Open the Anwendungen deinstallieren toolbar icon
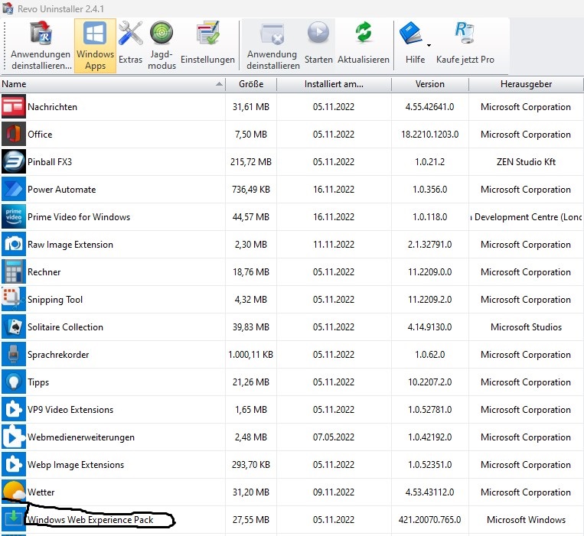Screen dimensions: 584x536 (41, 33)
